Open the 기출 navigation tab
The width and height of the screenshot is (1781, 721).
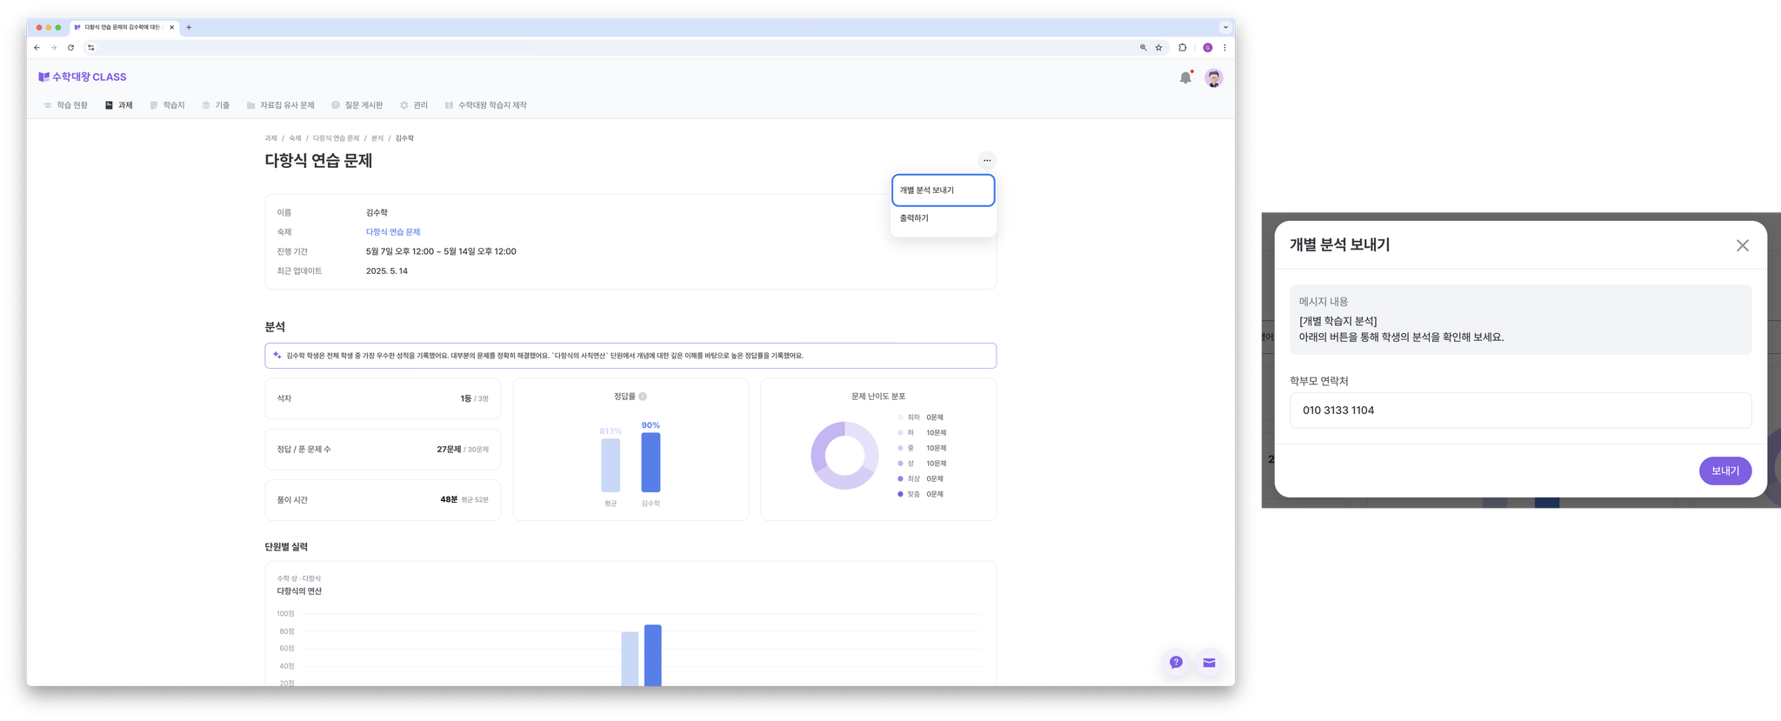click(216, 105)
